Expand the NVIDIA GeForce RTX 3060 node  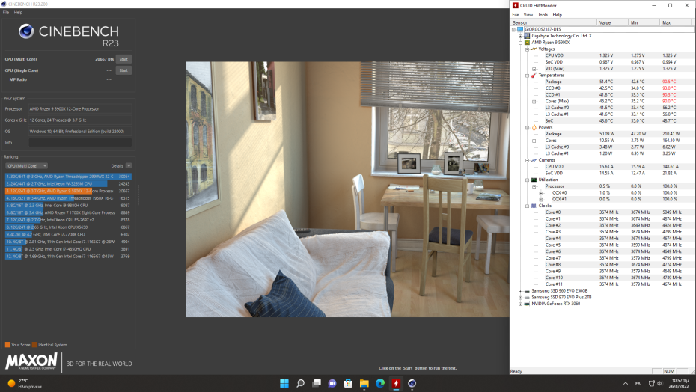pos(520,304)
